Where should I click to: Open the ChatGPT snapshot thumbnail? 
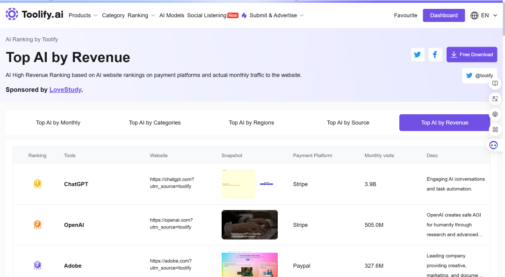tap(249, 184)
